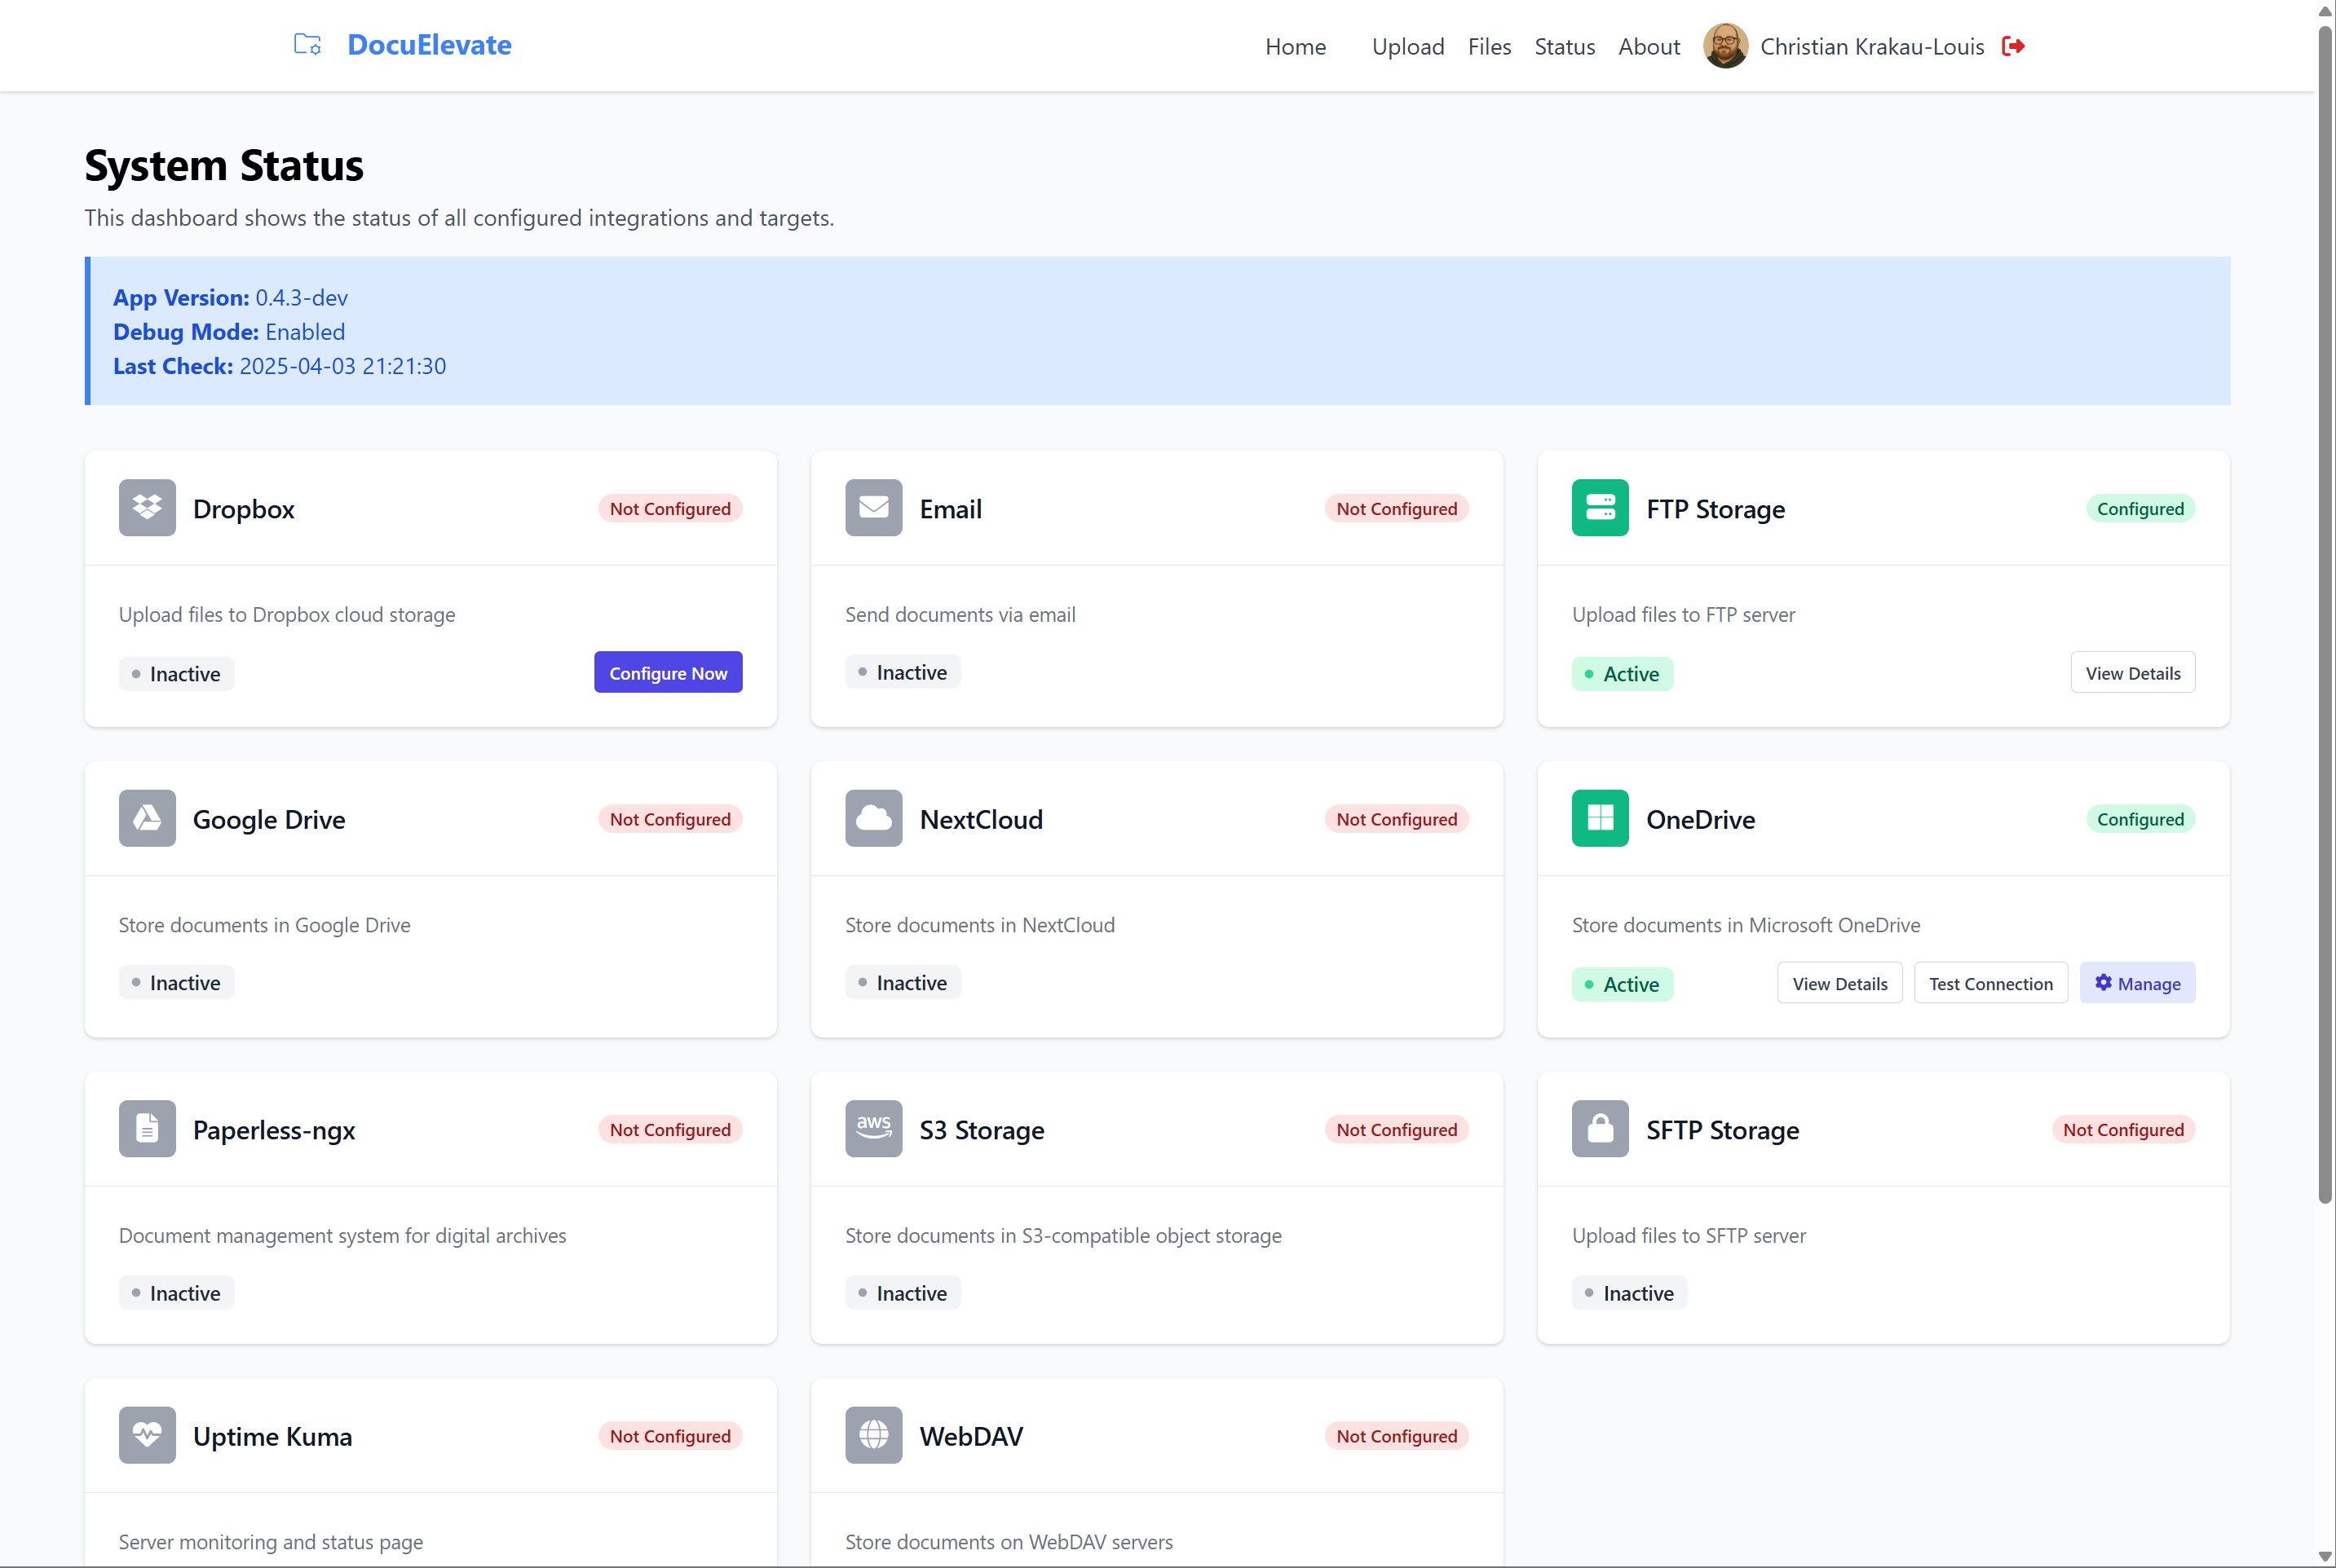Click the S3 Storage Not Configured badge

pyautogui.click(x=1397, y=1129)
